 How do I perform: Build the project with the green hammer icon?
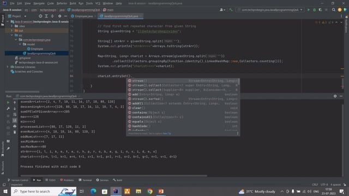pos(231,10)
